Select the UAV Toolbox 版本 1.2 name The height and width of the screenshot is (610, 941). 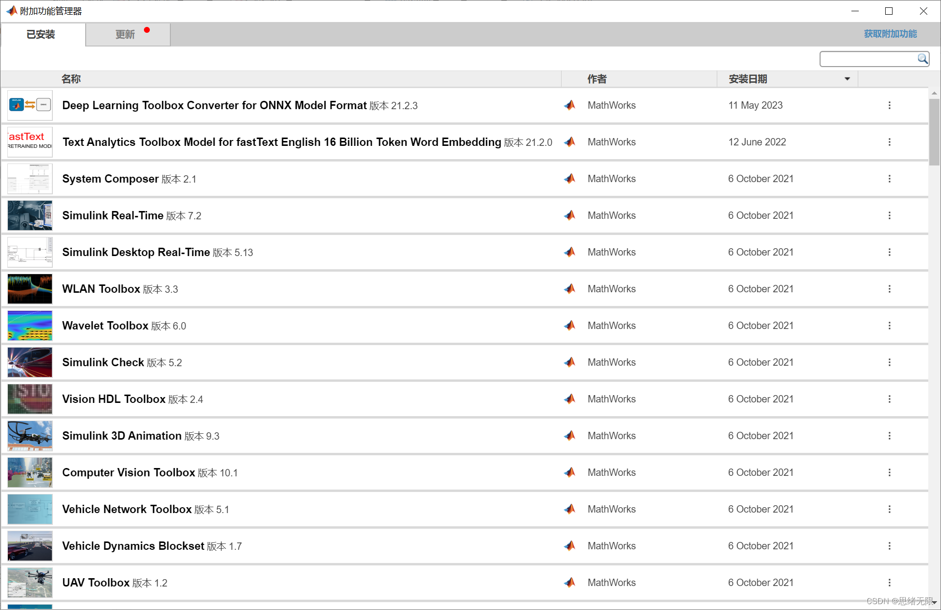coord(115,583)
